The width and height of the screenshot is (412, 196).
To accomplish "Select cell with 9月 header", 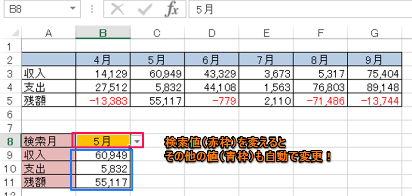I will [x=375, y=60].
